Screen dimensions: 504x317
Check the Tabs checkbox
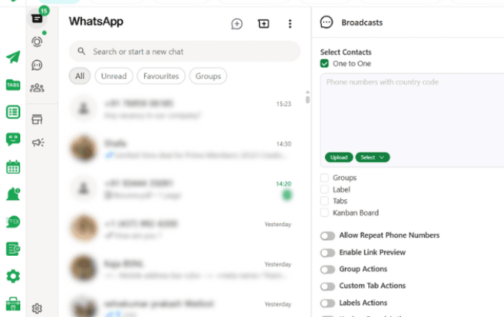tap(324, 201)
